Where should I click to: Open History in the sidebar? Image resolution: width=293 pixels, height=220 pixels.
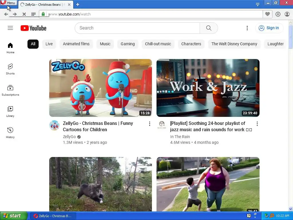click(x=10, y=133)
